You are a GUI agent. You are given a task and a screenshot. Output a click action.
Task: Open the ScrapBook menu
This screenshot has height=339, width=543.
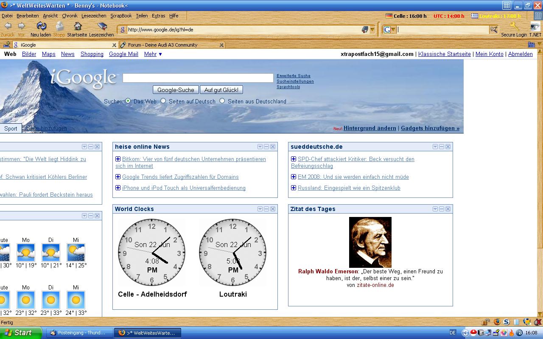click(x=121, y=16)
